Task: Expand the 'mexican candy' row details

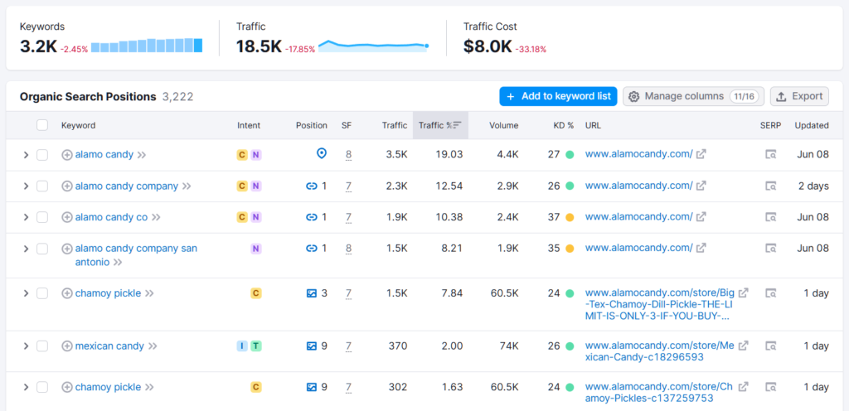Action: click(x=26, y=346)
